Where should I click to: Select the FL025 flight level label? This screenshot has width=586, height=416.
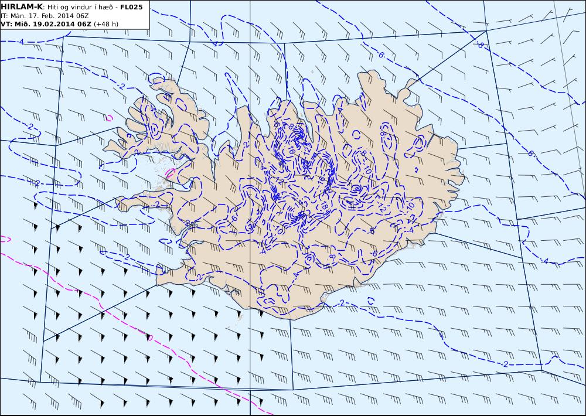coord(131,7)
